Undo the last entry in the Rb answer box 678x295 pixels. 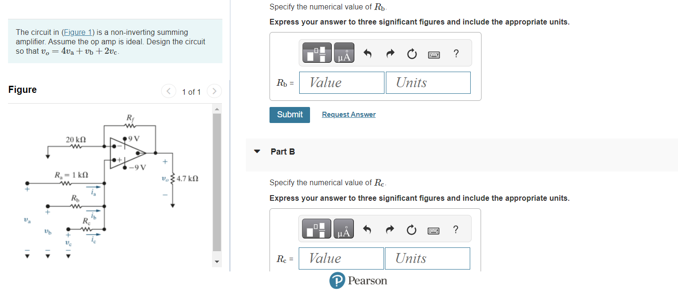[x=368, y=53]
